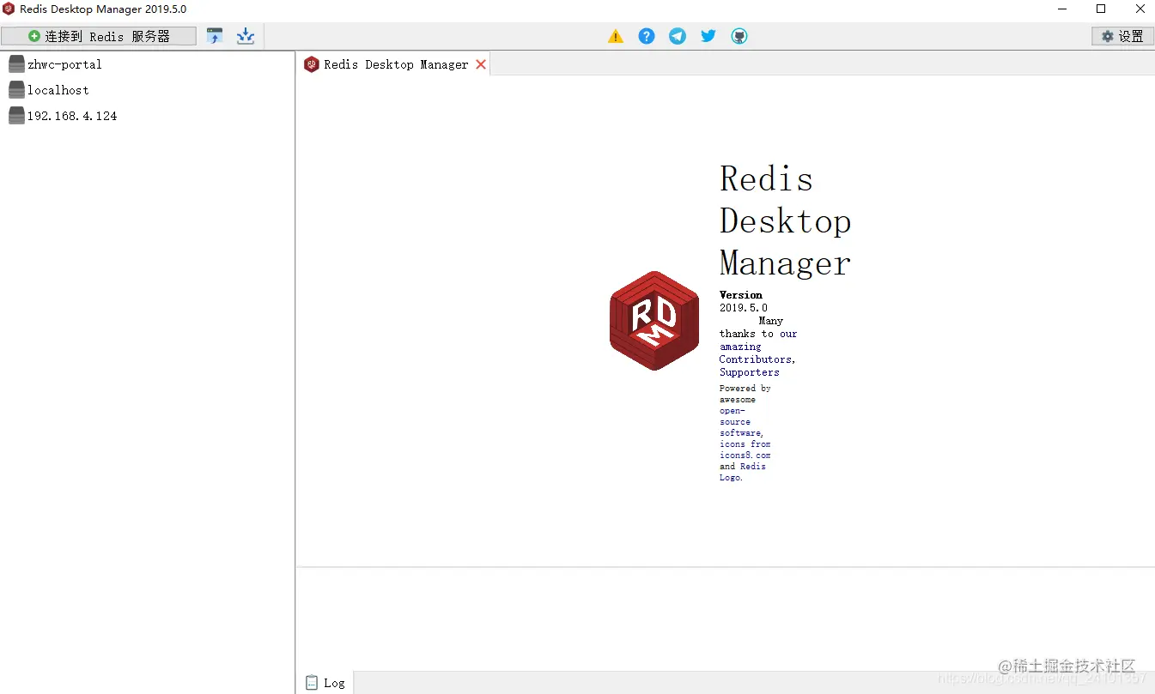Follow the Supporters link

(750, 372)
